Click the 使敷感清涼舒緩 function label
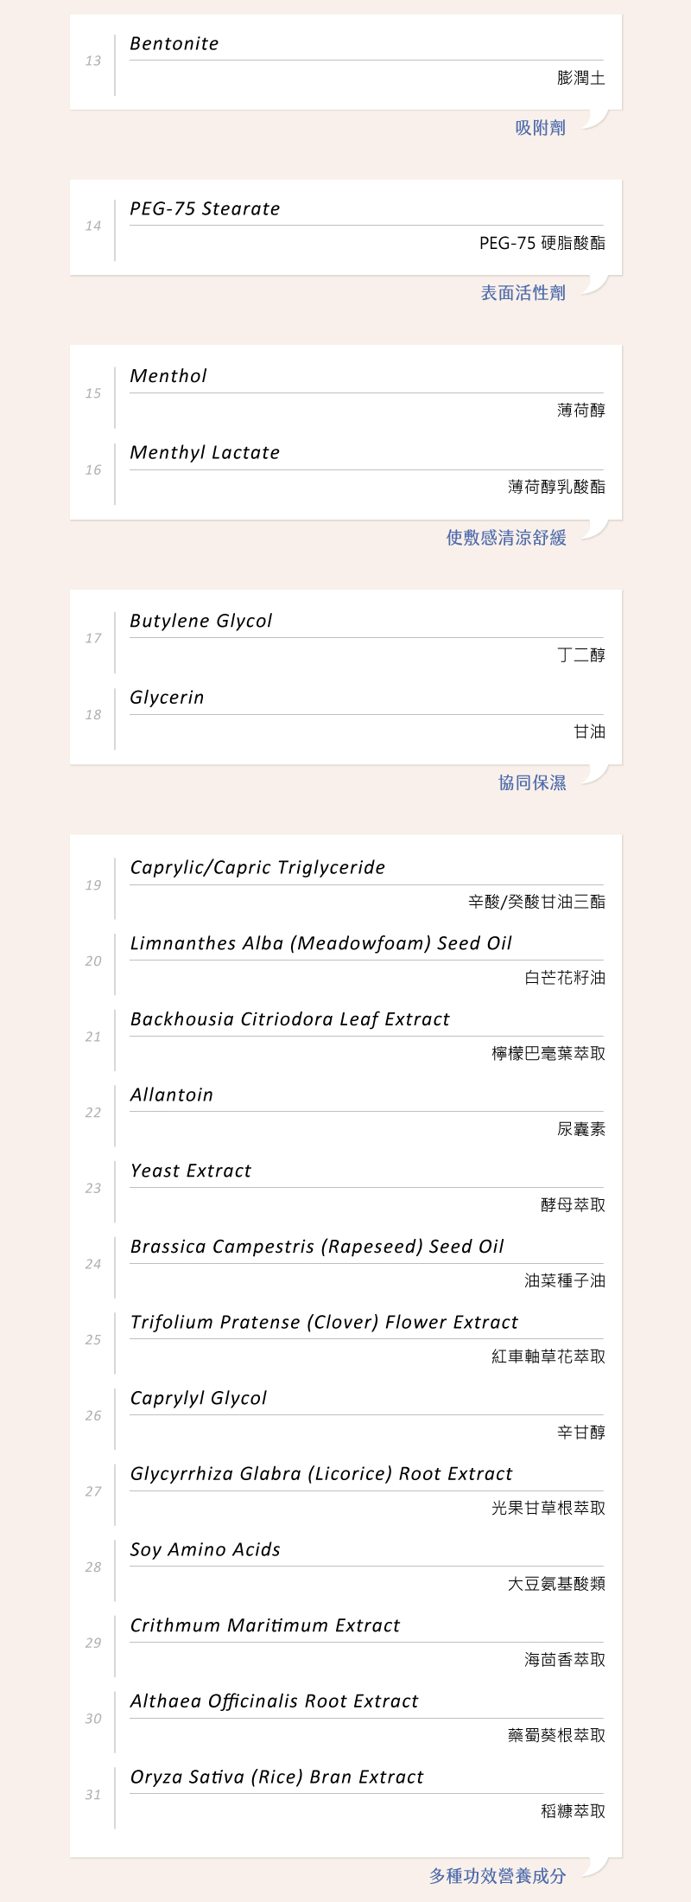Image resolution: width=691 pixels, height=1902 pixels. coord(506,538)
